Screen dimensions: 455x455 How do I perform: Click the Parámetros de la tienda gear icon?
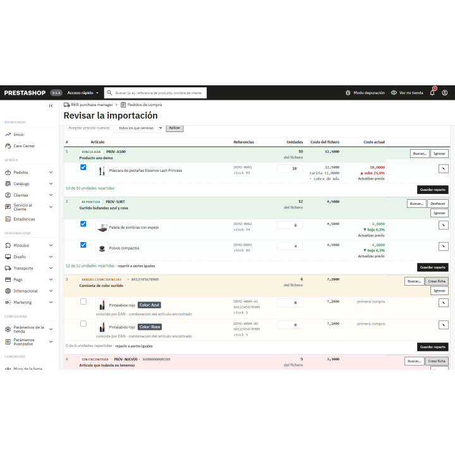(x=8, y=329)
